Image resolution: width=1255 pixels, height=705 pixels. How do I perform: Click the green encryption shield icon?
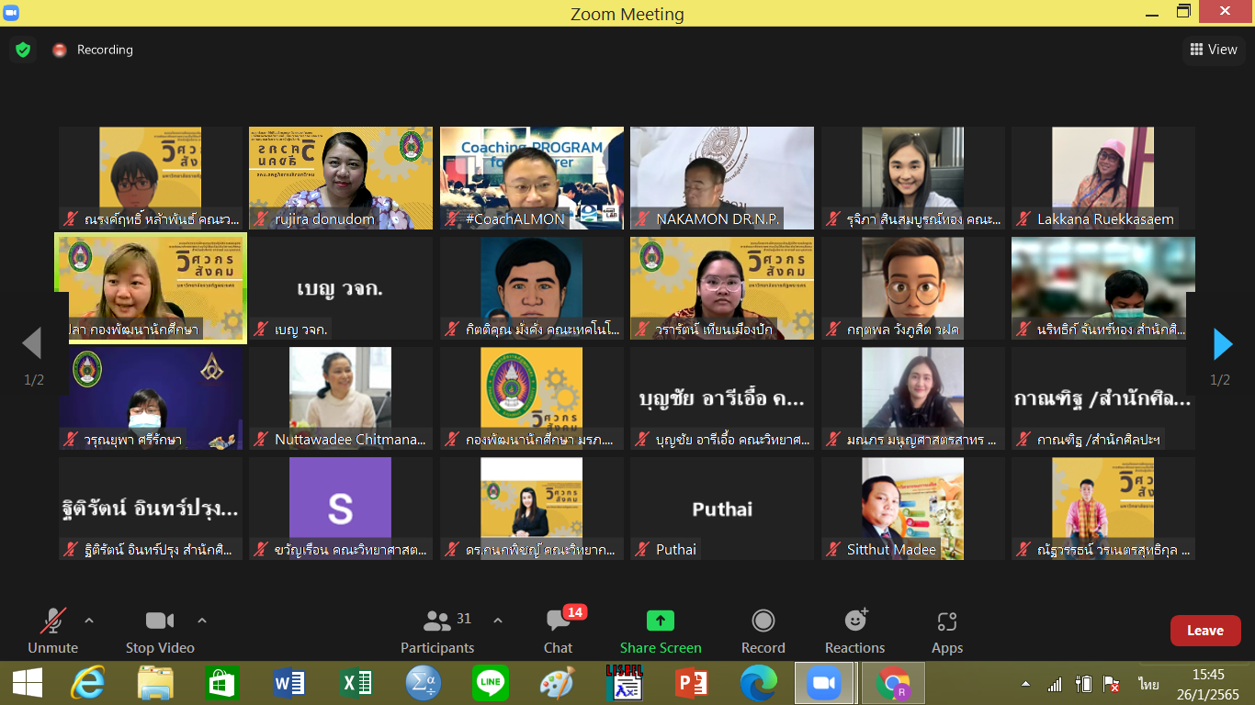tap(23, 50)
